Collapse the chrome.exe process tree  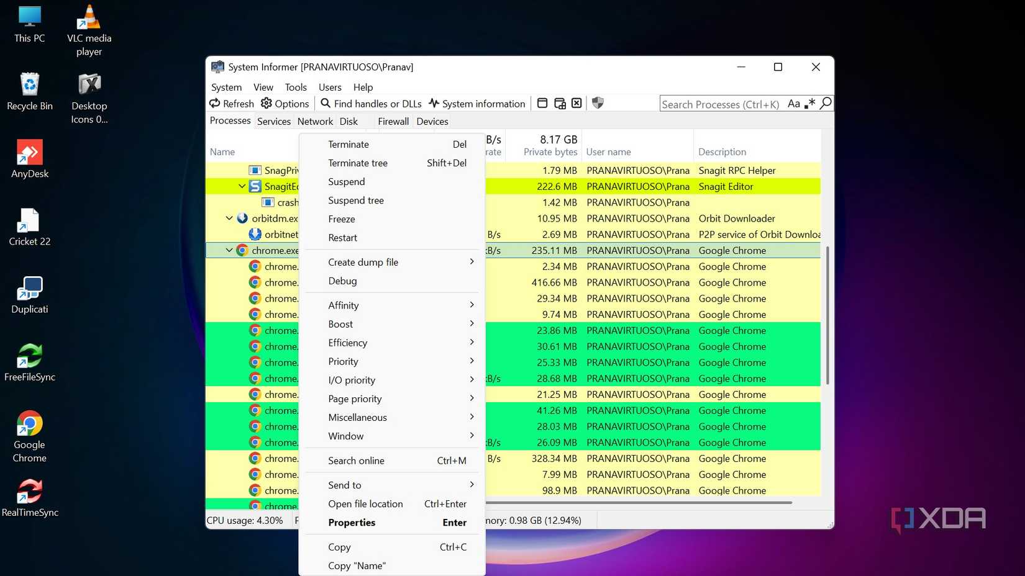(229, 250)
